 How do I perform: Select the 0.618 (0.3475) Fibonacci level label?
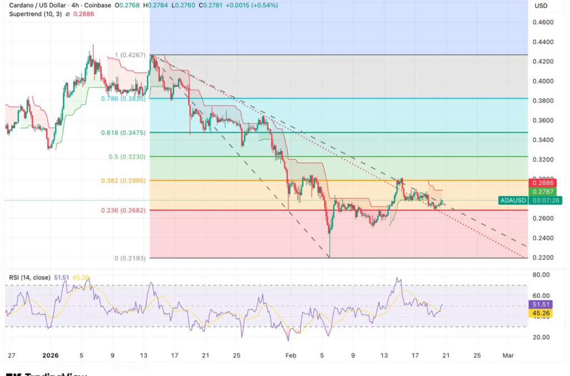click(123, 133)
